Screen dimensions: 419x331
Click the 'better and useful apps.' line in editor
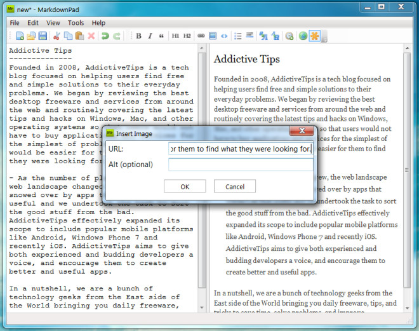(60, 272)
